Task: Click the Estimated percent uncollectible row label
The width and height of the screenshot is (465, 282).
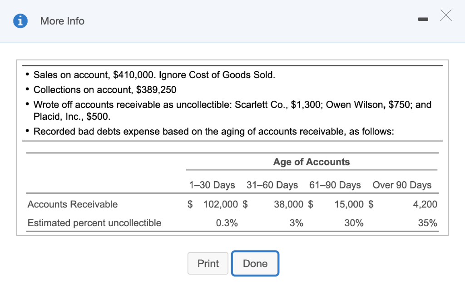Action: click(94, 223)
